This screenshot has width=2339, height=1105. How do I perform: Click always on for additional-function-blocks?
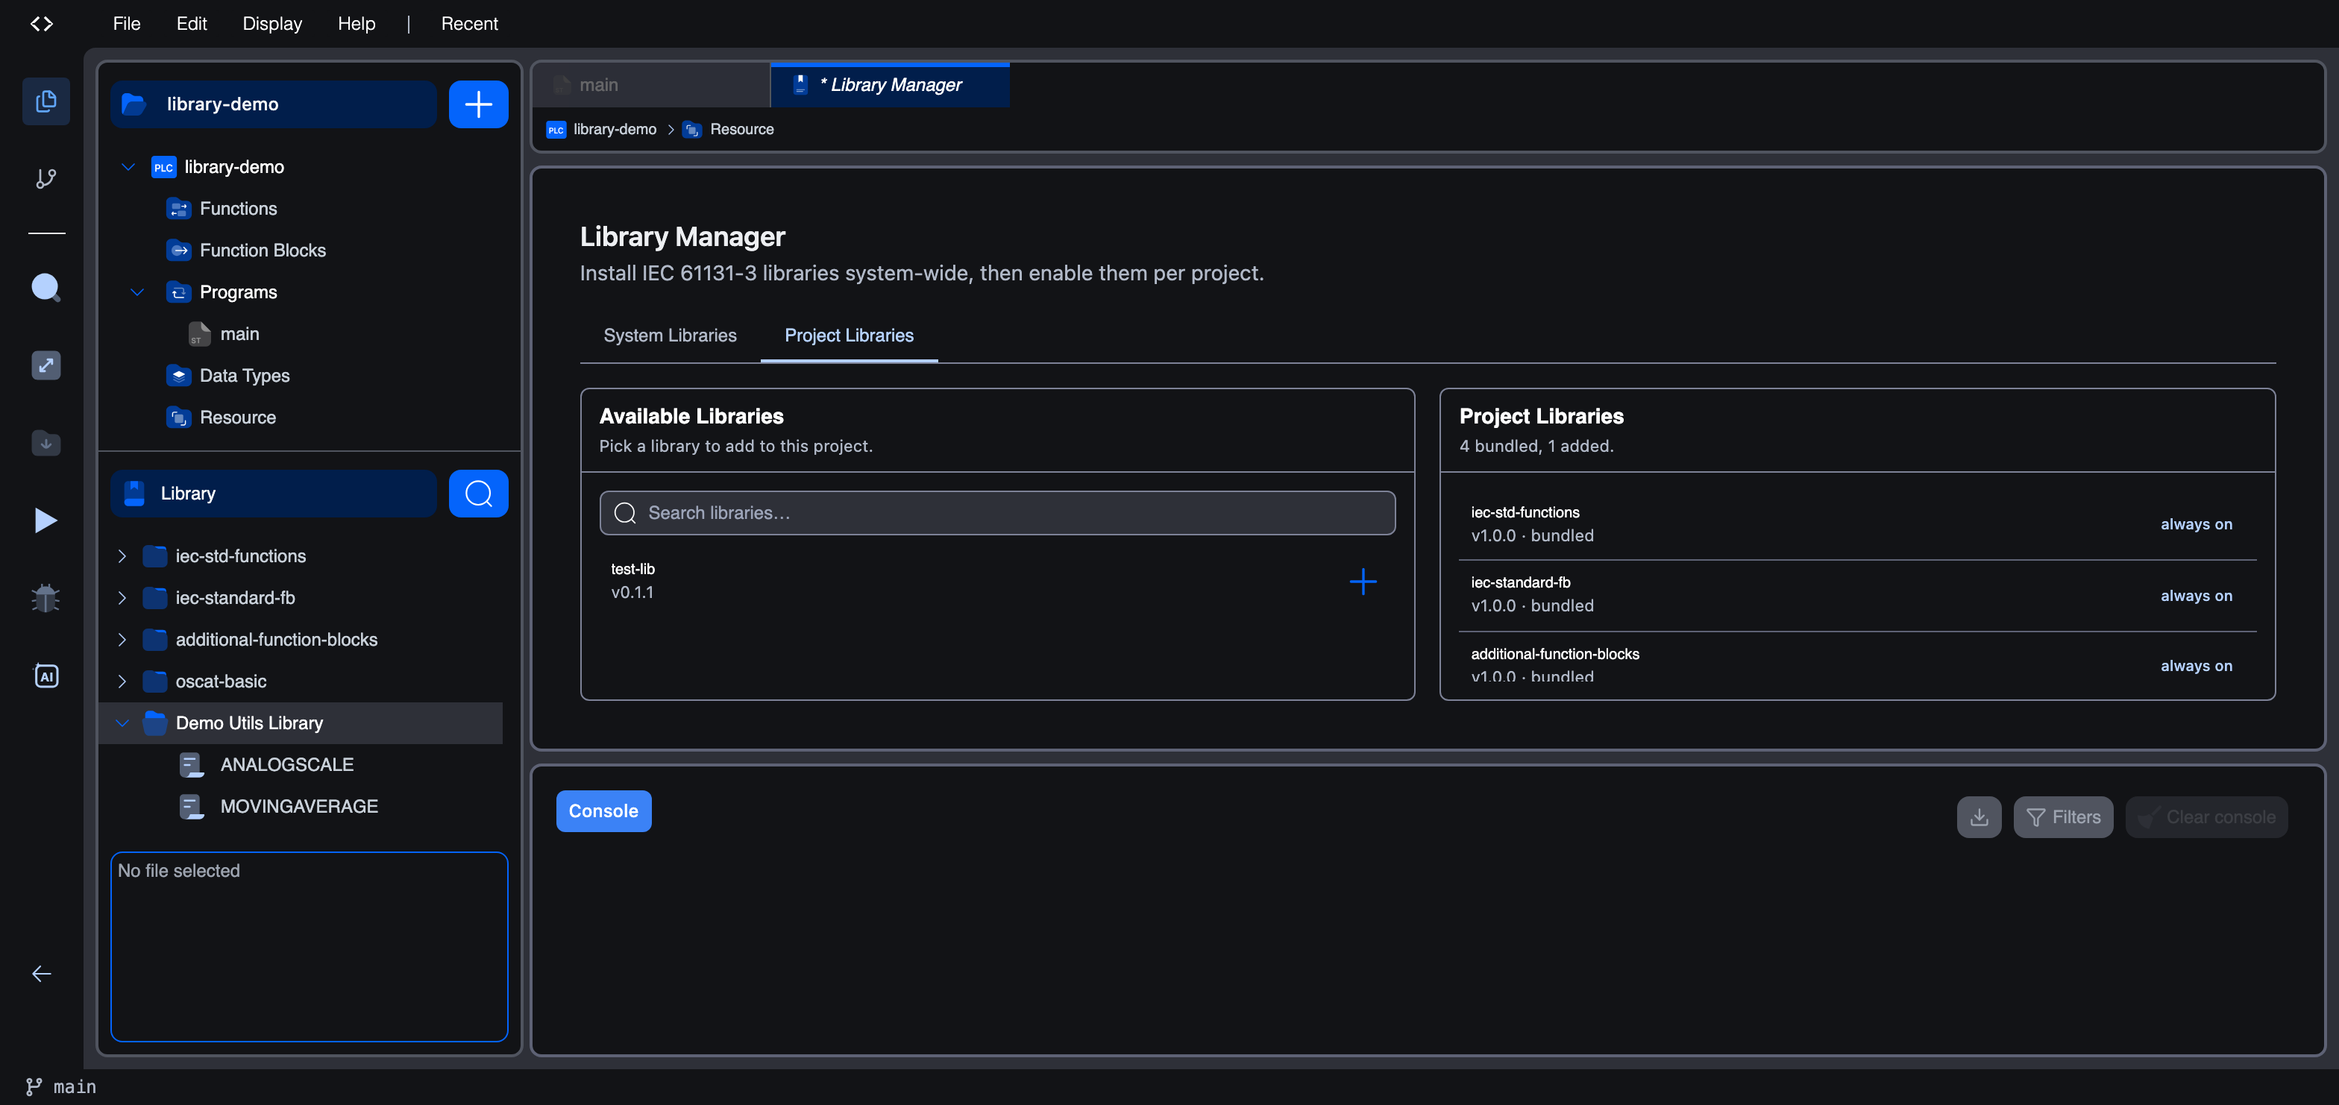(x=2196, y=666)
